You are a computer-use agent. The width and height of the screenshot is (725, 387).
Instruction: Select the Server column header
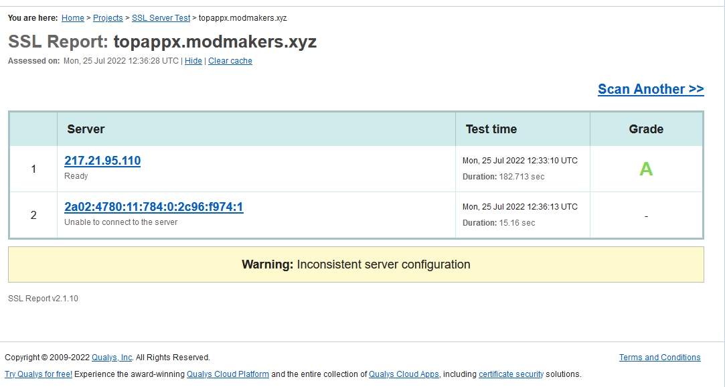(x=86, y=129)
